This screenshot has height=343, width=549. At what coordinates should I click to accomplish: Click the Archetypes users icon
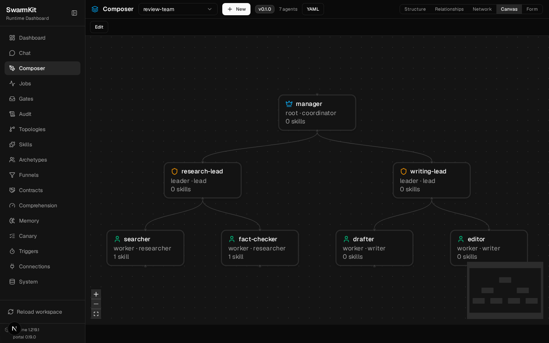pos(12,160)
